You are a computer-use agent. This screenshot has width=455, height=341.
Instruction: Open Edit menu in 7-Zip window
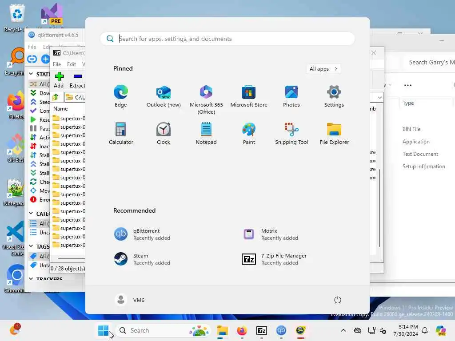point(72,64)
